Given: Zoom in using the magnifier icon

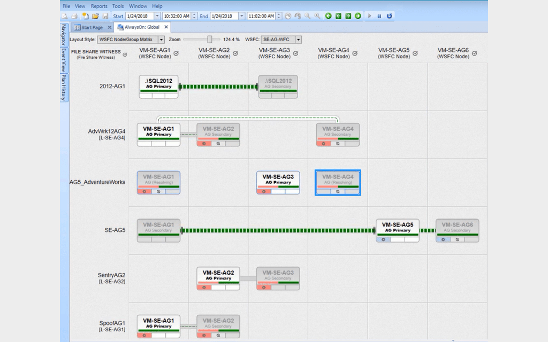Looking at the screenshot, I should pos(317,16).
